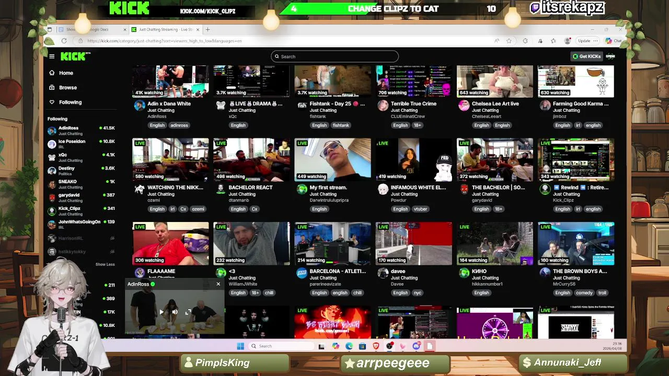Open OBS Studio from taskbar

pos(389,346)
